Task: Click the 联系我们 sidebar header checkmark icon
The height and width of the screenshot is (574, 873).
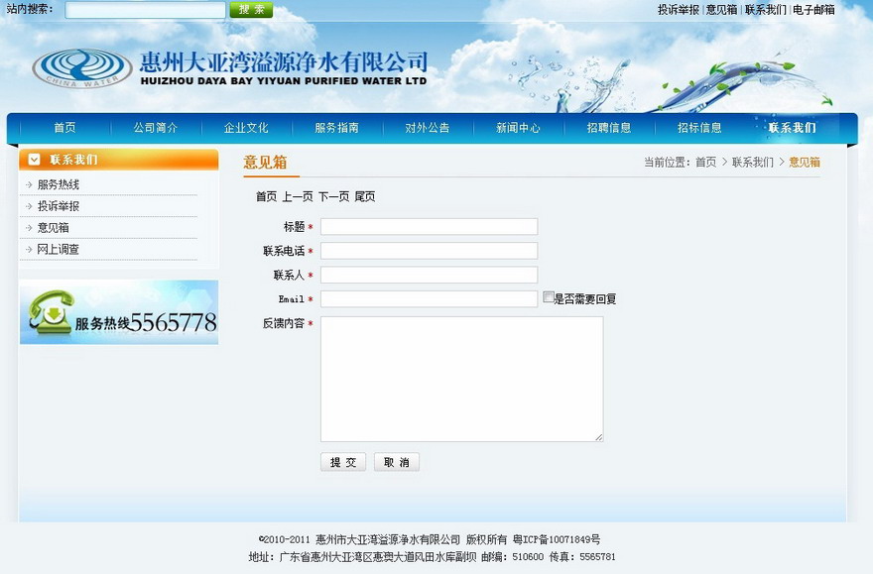Action: point(34,160)
